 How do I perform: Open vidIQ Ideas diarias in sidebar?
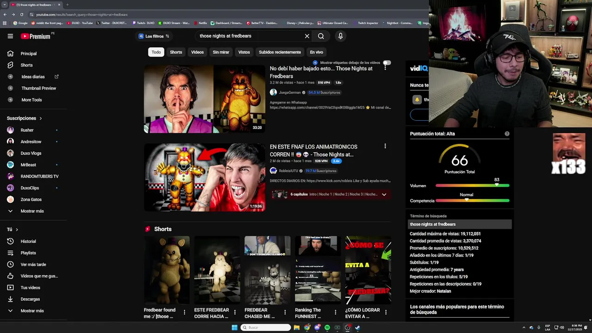33,77
